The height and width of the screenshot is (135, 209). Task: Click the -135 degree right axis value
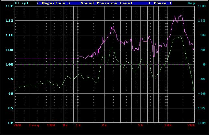(200, 108)
